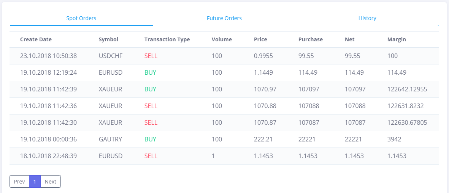
Task: Click margin value 122642.12955
Action: tap(407, 89)
